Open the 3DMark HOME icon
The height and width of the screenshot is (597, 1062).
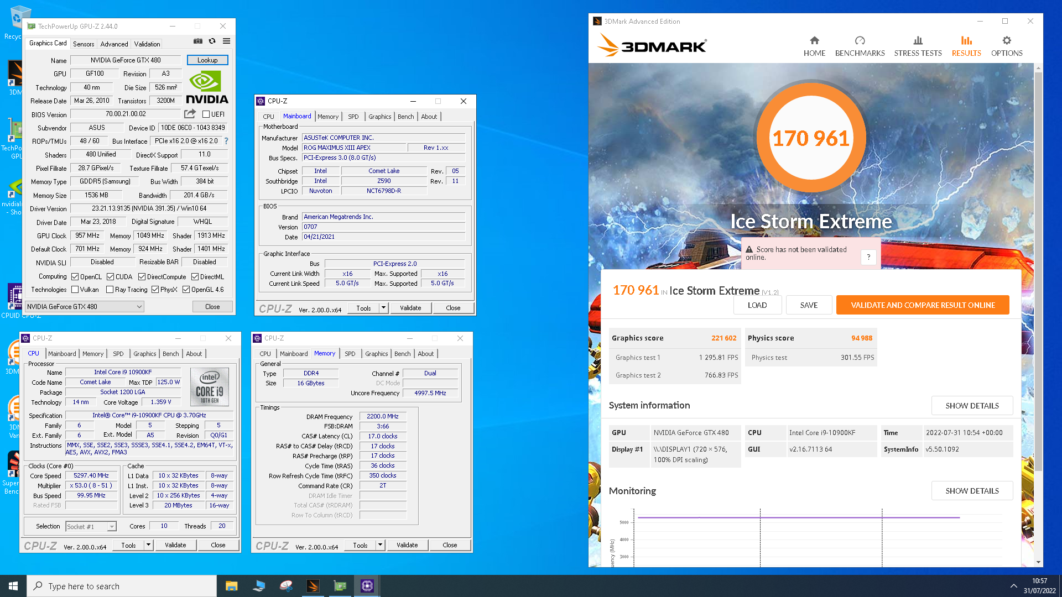coord(814,40)
